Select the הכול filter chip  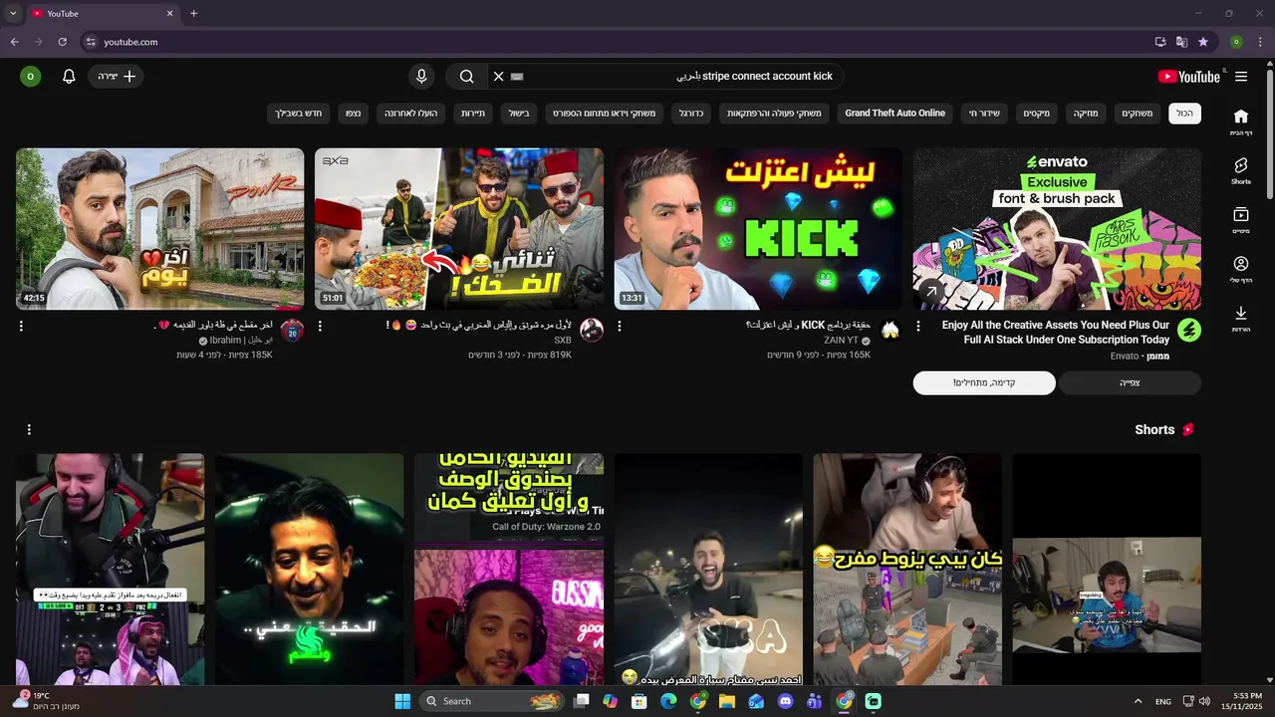click(1184, 114)
